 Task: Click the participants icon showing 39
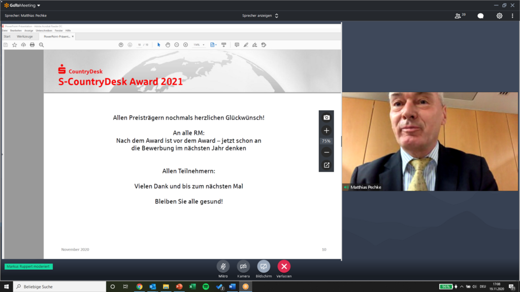coord(460,16)
